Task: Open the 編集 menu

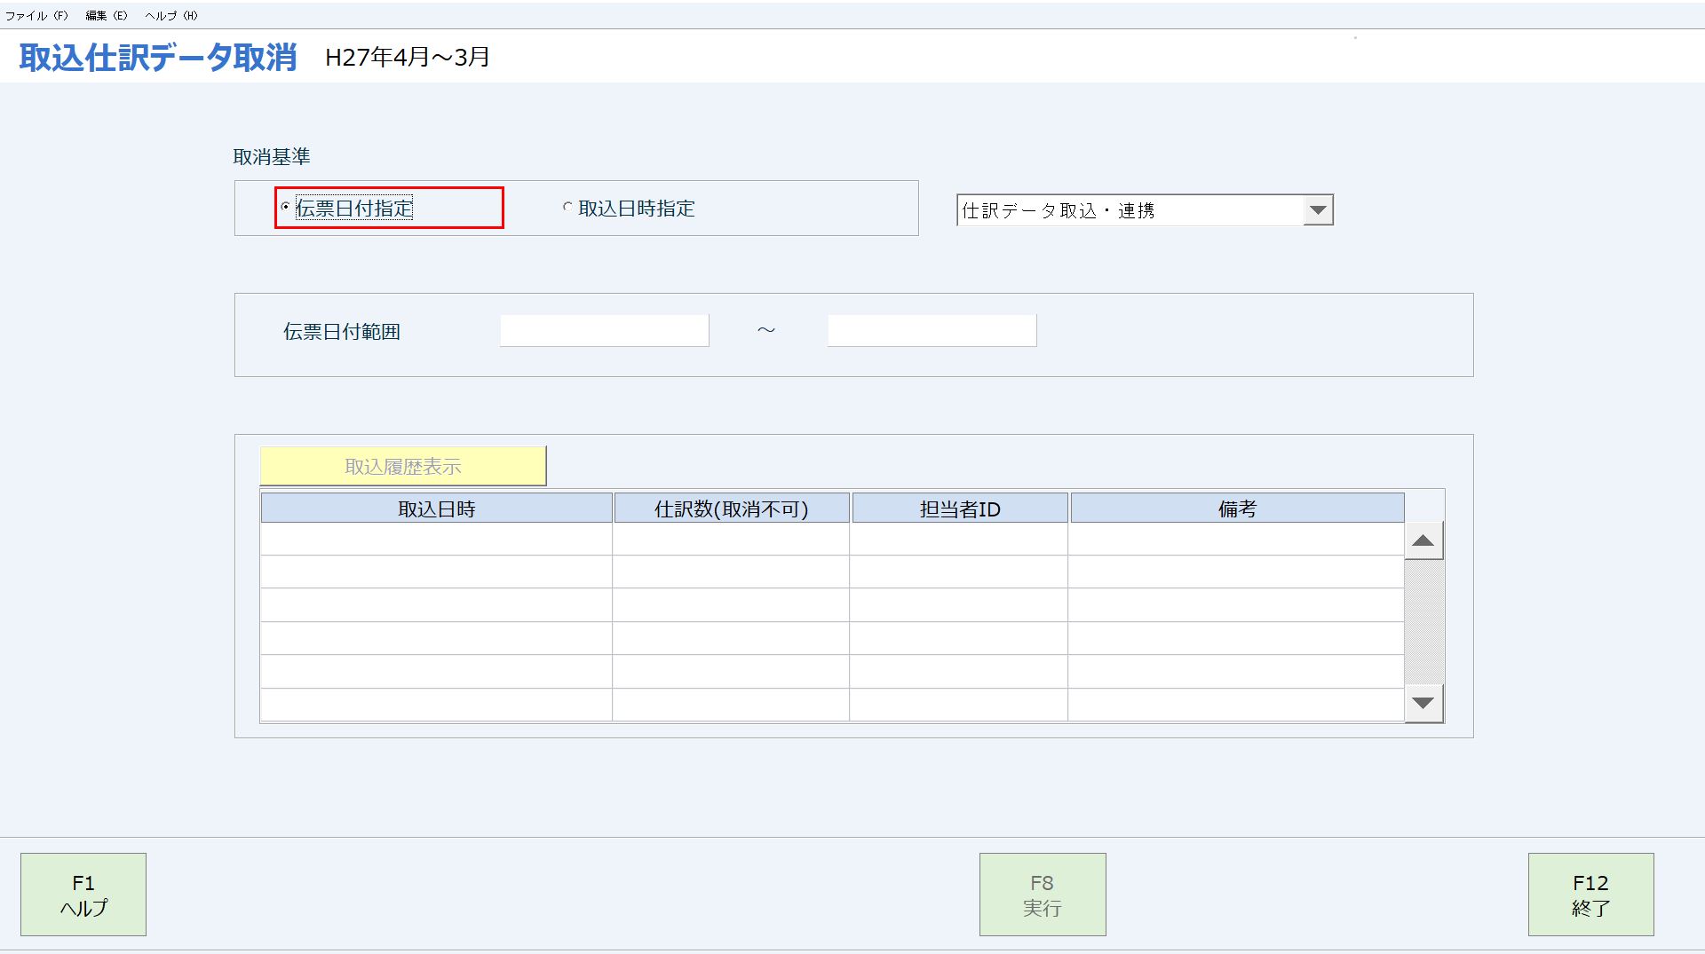Action: 105,14
